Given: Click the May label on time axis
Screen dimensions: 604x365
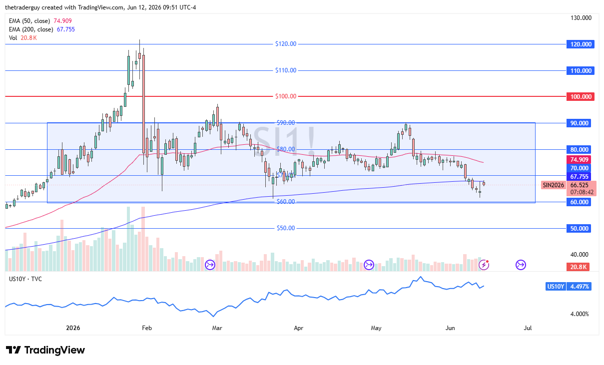Looking at the screenshot, I should click(x=376, y=329).
